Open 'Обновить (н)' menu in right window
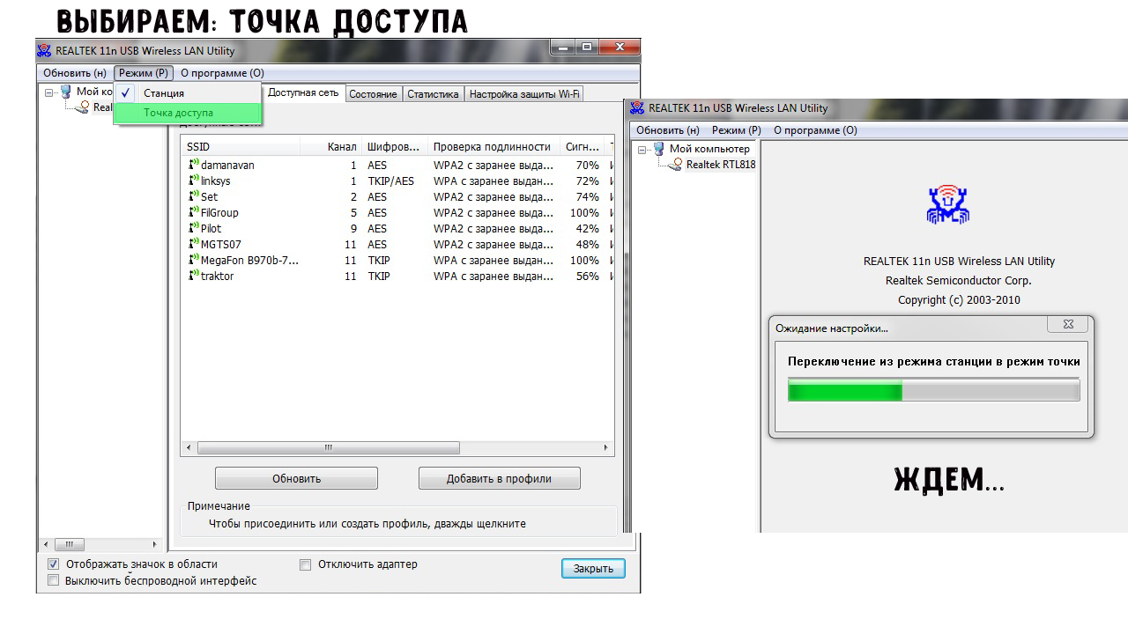 (x=667, y=130)
